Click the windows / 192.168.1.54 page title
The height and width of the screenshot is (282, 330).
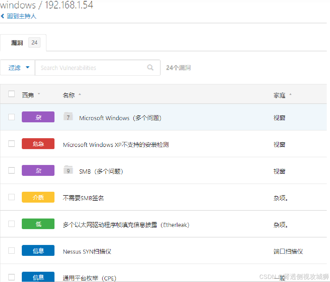(46, 5)
